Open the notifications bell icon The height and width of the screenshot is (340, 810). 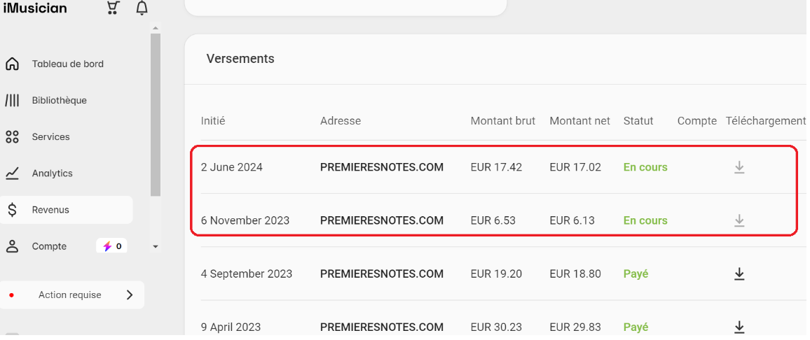click(142, 8)
